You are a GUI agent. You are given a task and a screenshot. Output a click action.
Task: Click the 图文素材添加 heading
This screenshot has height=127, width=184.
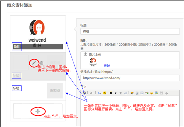click(20, 5)
